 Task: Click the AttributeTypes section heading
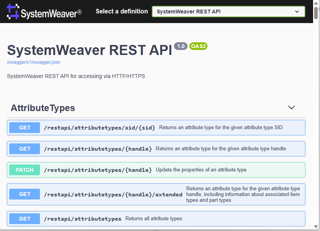[43, 108]
